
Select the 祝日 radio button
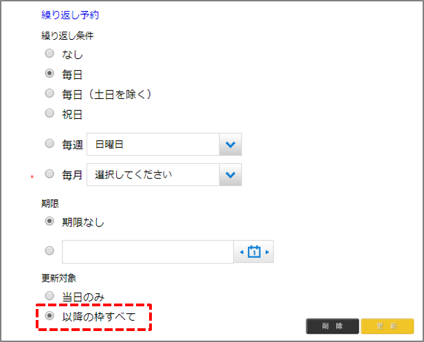point(49,113)
